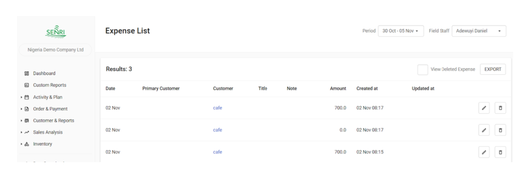Expand Sales Analysis submenu arrow
Image resolution: width=531 pixels, height=188 pixels.
21,132
